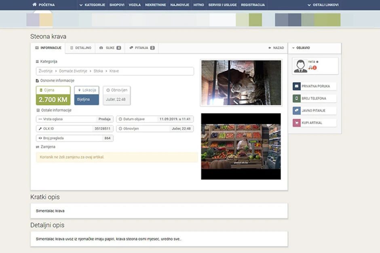Image resolution: width=380 pixels, height=253 pixels.
Task: Click the phone icon for Broj telefona
Action: tap(296, 98)
